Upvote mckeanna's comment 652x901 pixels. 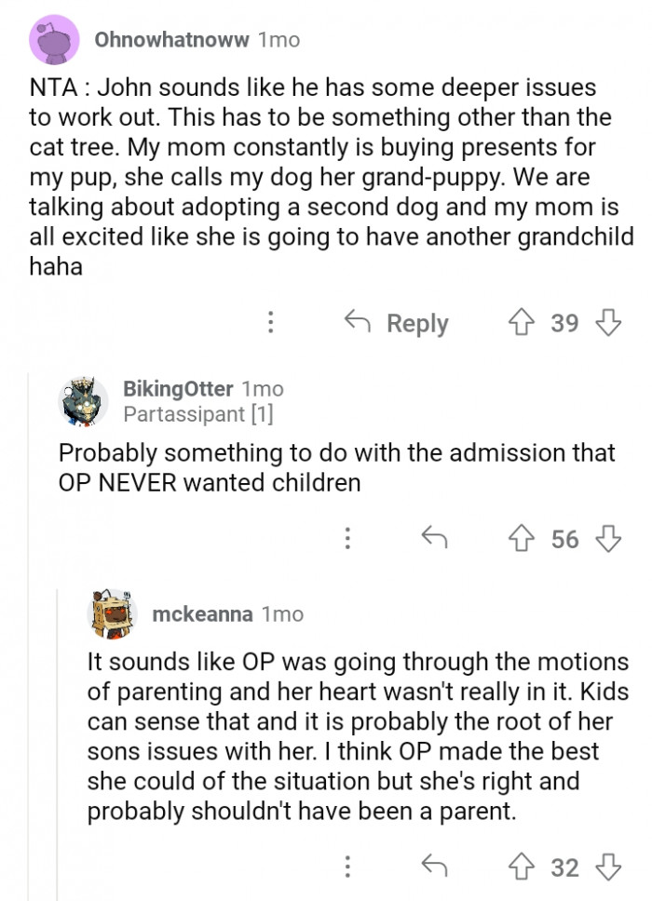521,867
